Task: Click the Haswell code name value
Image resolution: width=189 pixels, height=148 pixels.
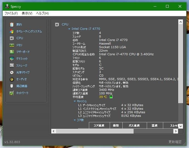Action: (x=105, y=43)
